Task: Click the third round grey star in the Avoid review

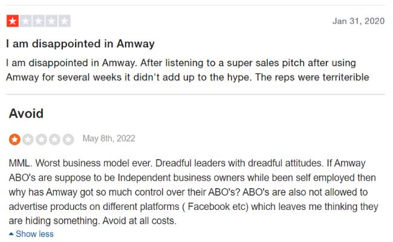Action: click(41, 139)
